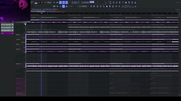181x101 pixels.
Task: Click Really With Me 150 Bmin breadcrumb
Action: (50, 9)
